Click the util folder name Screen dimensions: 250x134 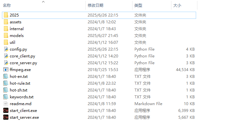(x=12, y=43)
